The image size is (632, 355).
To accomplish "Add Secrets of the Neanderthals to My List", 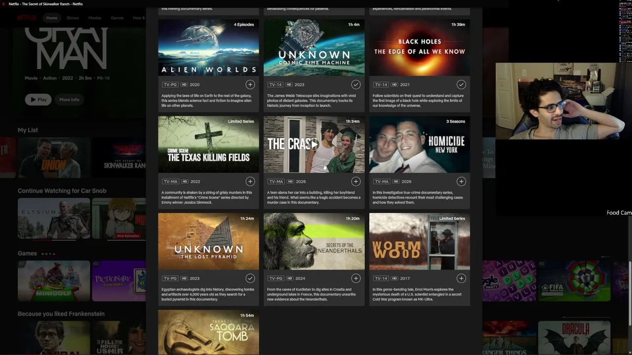I will pos(355,279).
